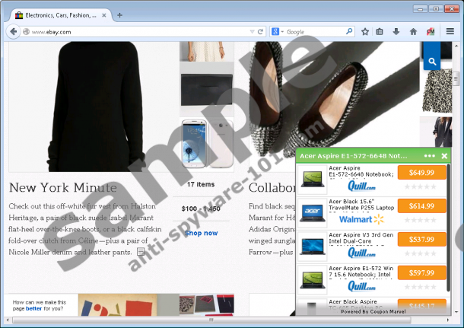Screen dimensions: 464x328
Task: Go to the browser home page icon
Action: (413, 32)
